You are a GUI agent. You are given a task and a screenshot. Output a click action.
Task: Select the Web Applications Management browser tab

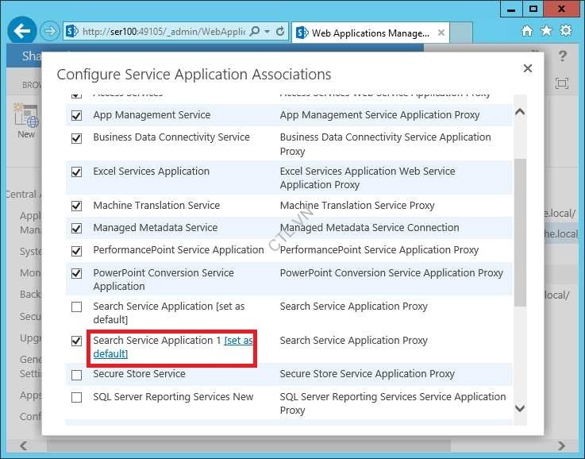[x=371, y=33]
